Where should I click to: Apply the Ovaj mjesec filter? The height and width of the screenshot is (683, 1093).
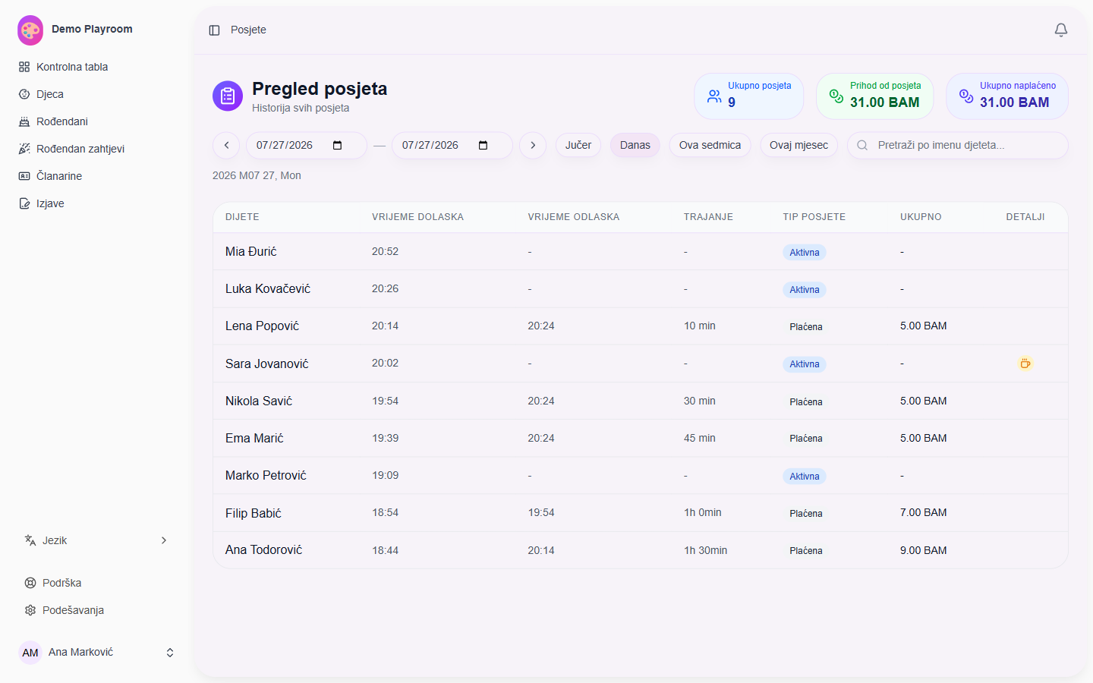click(799, 146)
